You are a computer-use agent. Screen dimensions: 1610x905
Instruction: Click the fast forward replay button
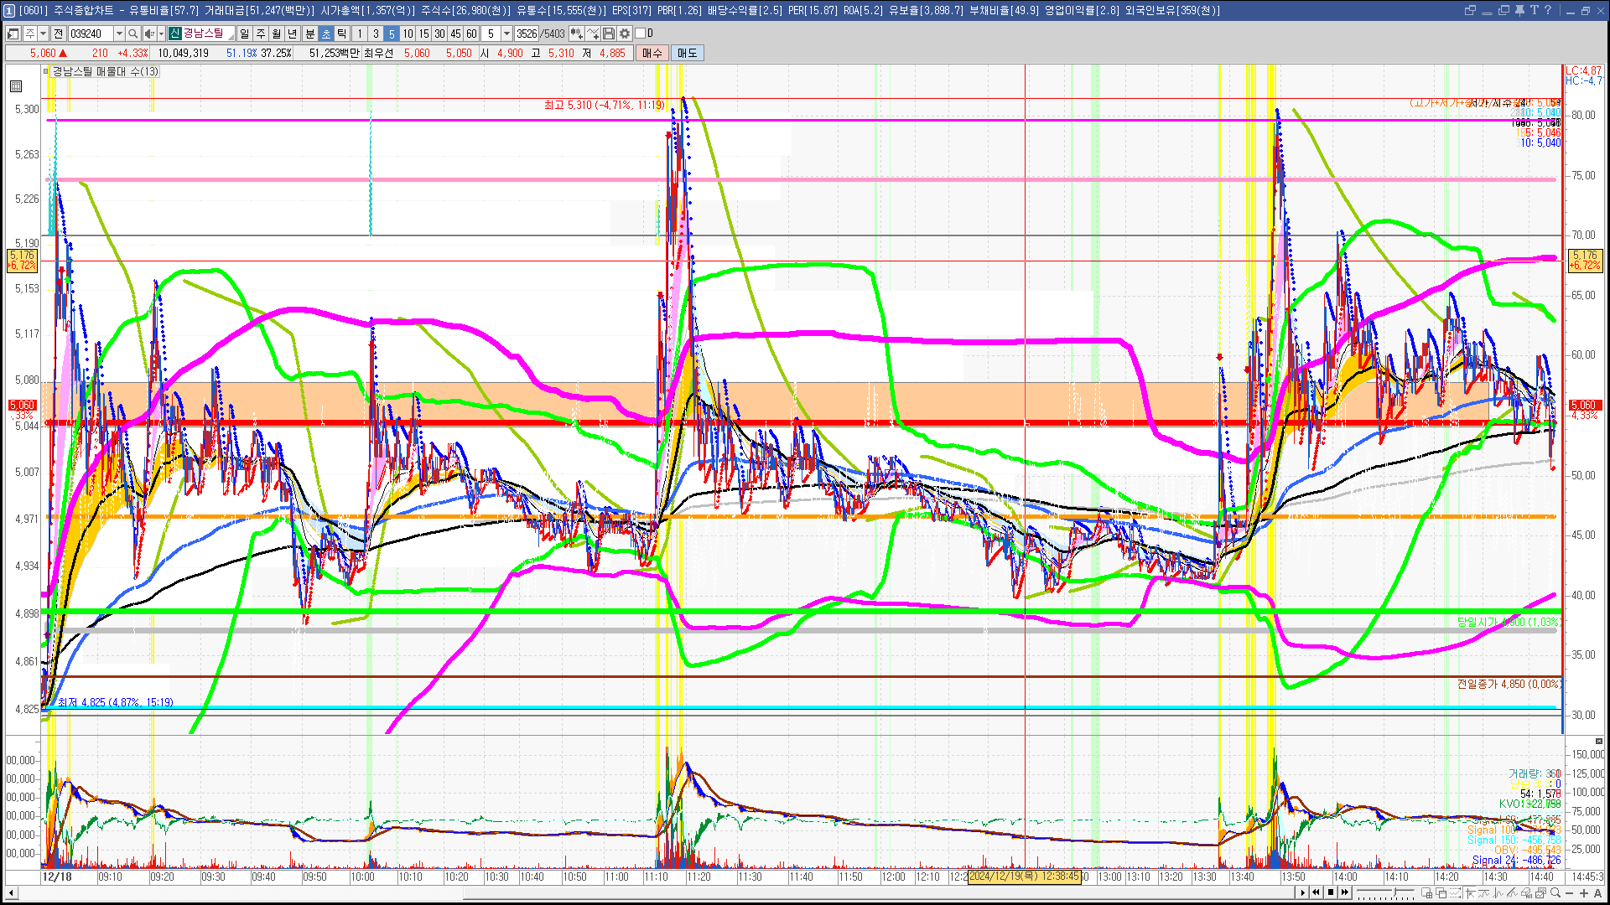click(1345, 892)
